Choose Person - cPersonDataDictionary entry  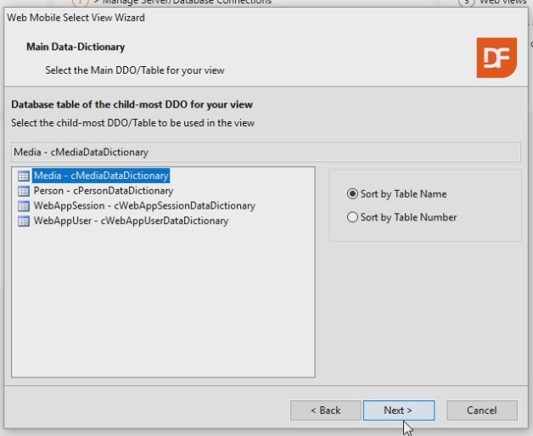103,192
